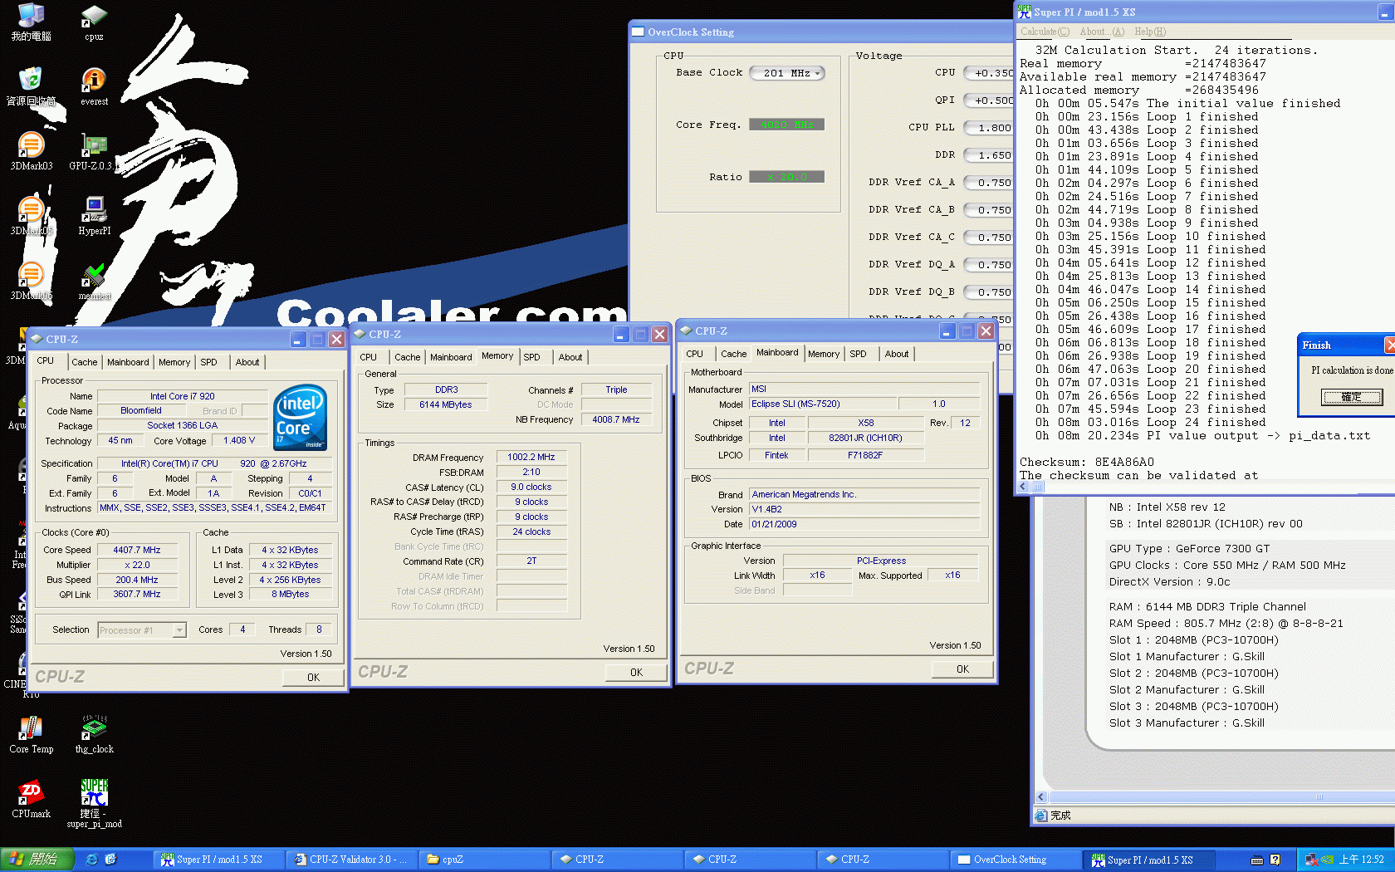This screenshot has width=1395, height=872.
Task: Select the 3DMark03 desktop icon
Action: pos(31,151)
